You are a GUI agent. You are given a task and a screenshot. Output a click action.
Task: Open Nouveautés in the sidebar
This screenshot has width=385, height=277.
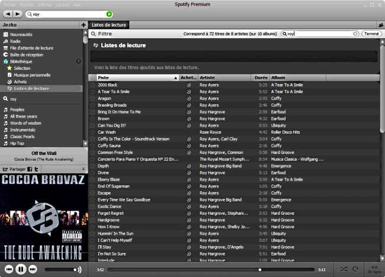pyautogui.click(x=21, y=34)
